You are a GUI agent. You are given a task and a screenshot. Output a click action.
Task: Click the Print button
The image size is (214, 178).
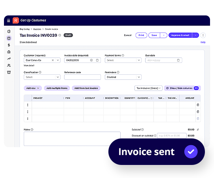[x=141, y=35]
